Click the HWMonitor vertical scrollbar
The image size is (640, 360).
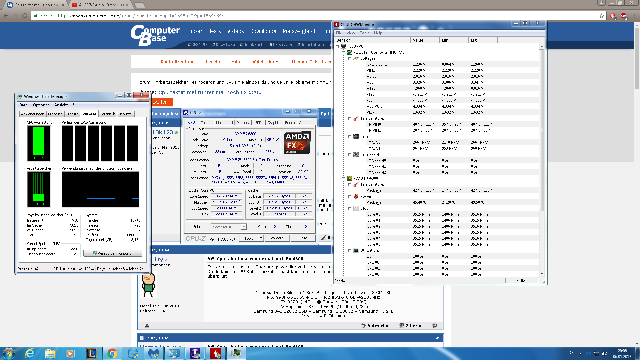pos(541,130)
